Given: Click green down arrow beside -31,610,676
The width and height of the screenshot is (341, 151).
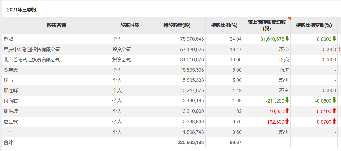Looking at the screenshot, I should (287, 39).
